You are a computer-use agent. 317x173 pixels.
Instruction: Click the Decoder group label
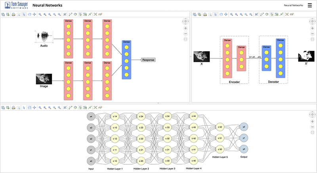(x=273, y=82)
